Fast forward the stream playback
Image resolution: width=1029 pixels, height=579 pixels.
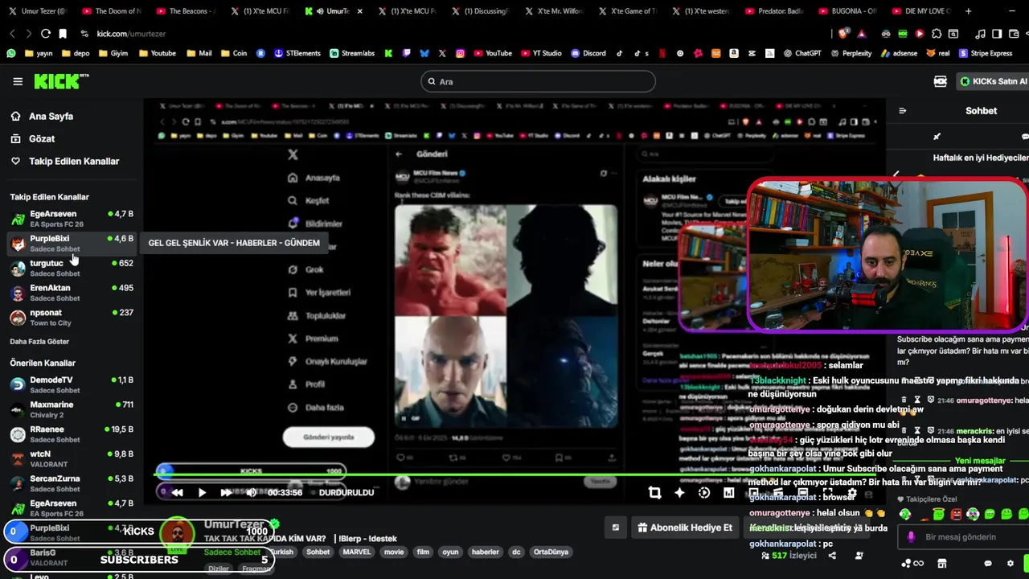[x=227, y=492]
